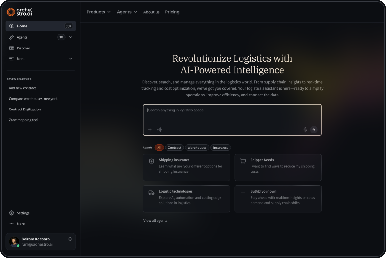The width and height of the screenshot is (386, 258).
Task: Expand the Agents list in the sidebar
Action: point(71,37)
